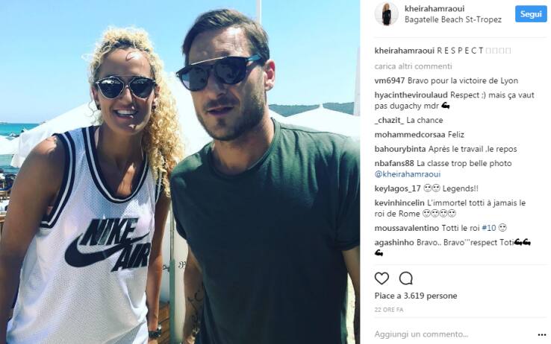Viewport: 551px width, 344px height.
Task: Click the post photo
Action: [180, 172]
